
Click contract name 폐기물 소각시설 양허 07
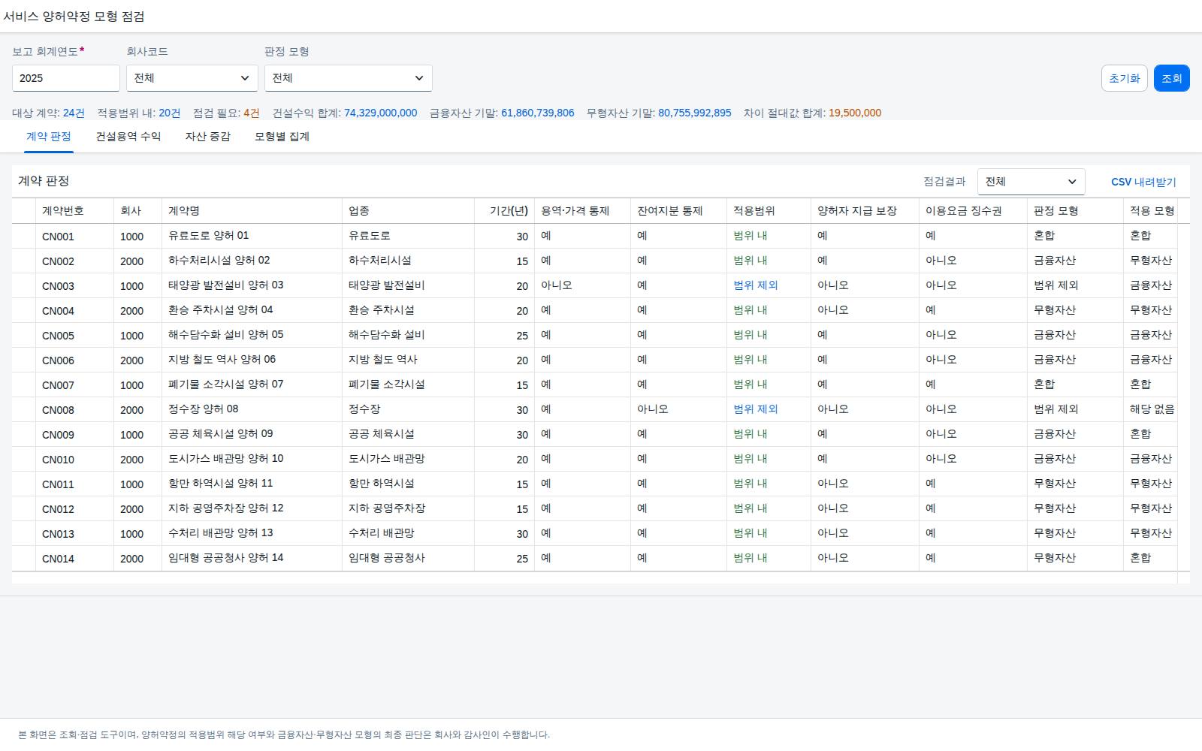click(x=225, y=385)
